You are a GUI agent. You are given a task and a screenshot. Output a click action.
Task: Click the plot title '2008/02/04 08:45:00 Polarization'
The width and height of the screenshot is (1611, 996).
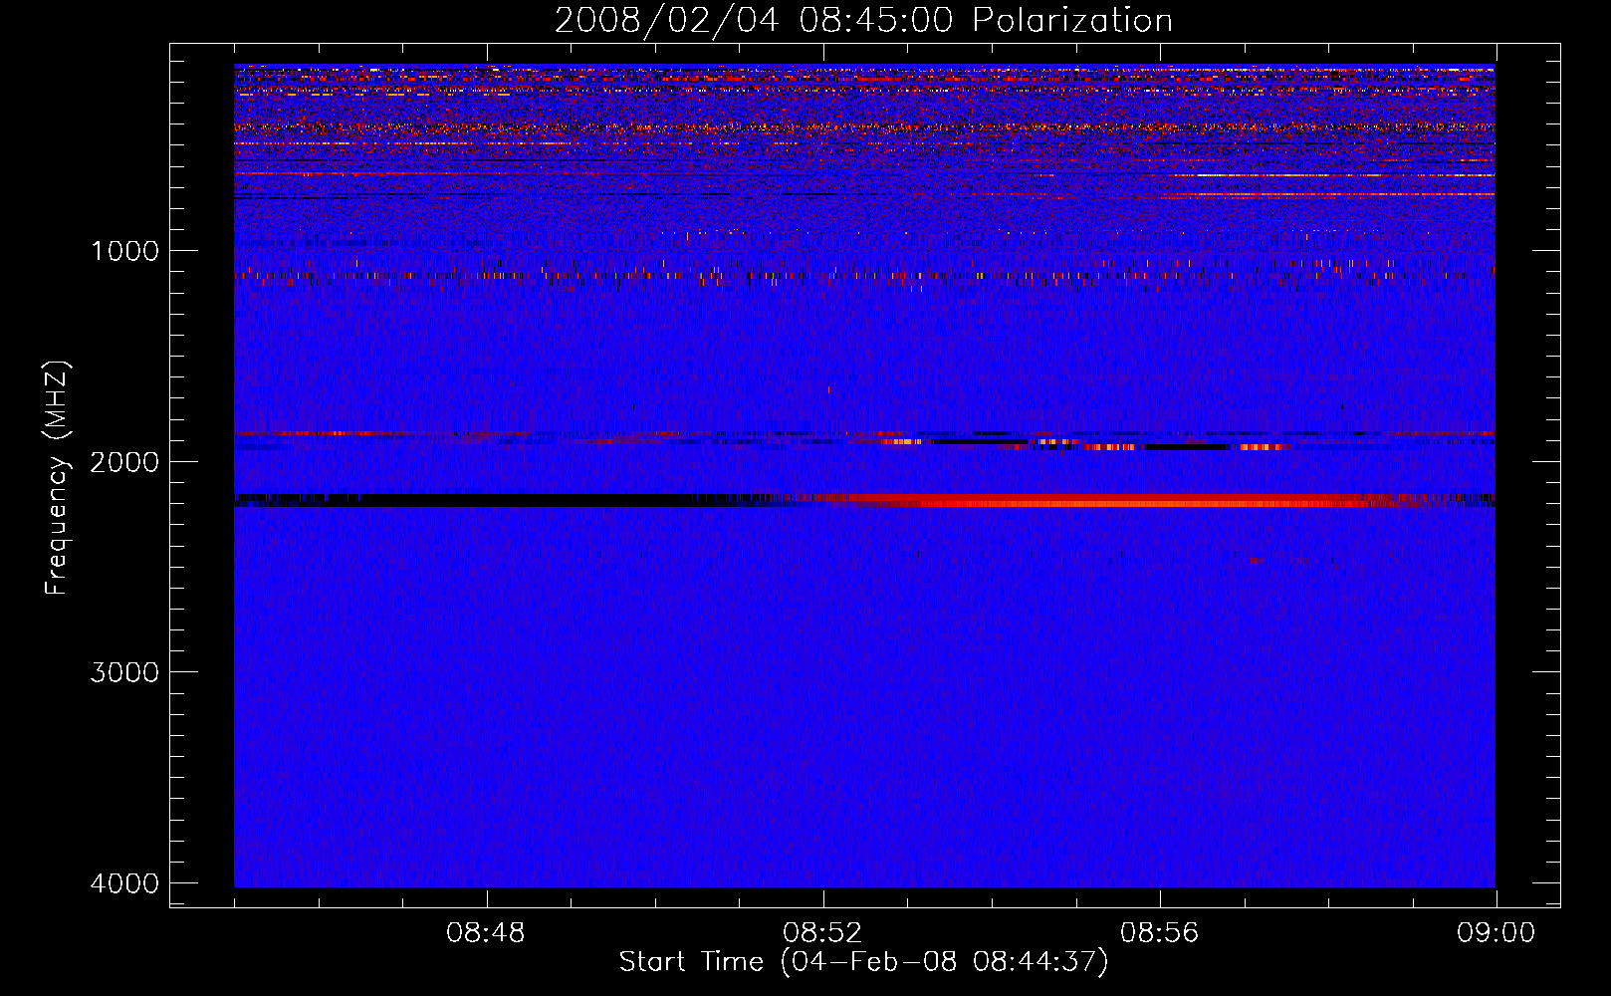[863, 20]
